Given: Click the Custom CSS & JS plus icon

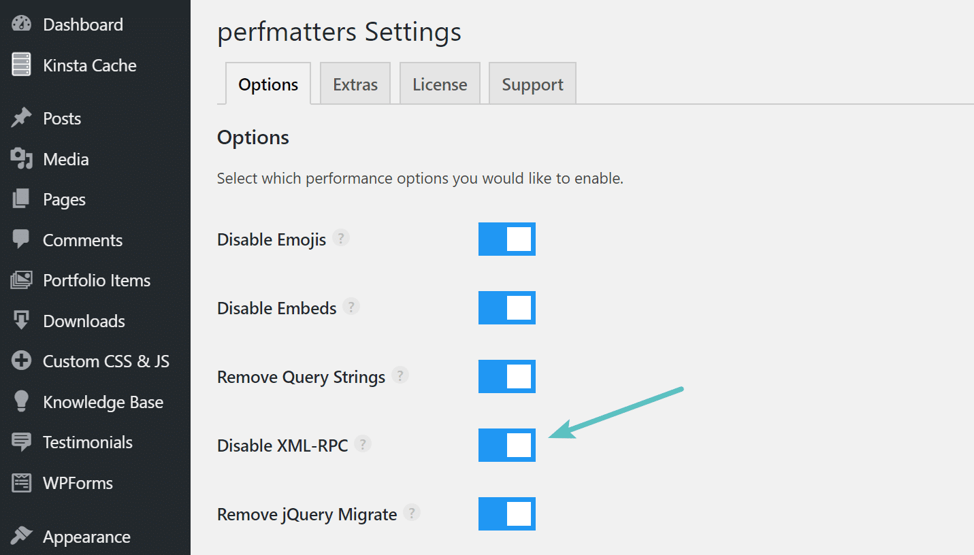Looking at the screenshot, I should (x=22, y=361).
